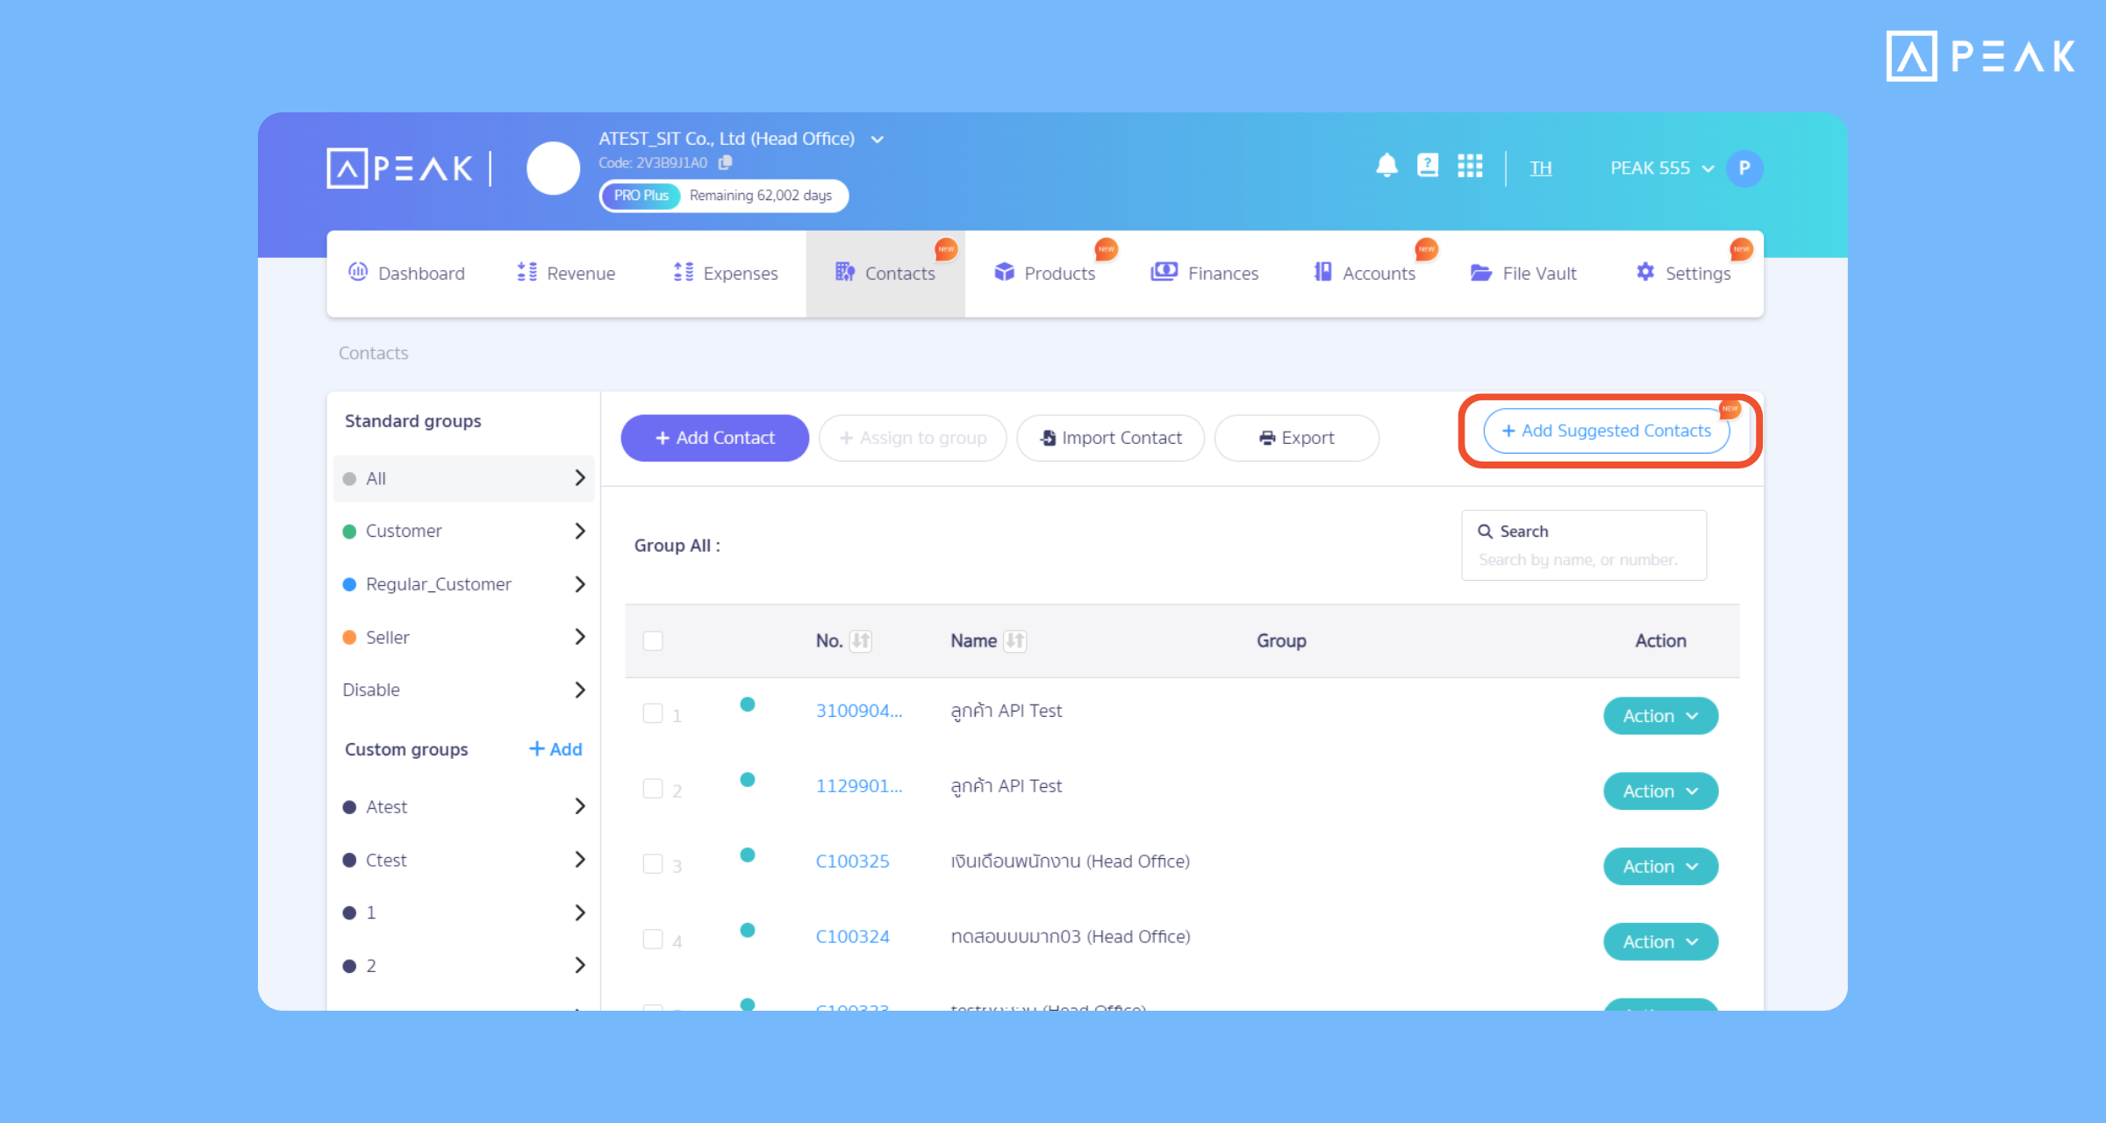Image resolution: width=2106 pixels, height=1123 pixels.
Task: Click the File Vault folder icon
Action: pos(1481,273)
